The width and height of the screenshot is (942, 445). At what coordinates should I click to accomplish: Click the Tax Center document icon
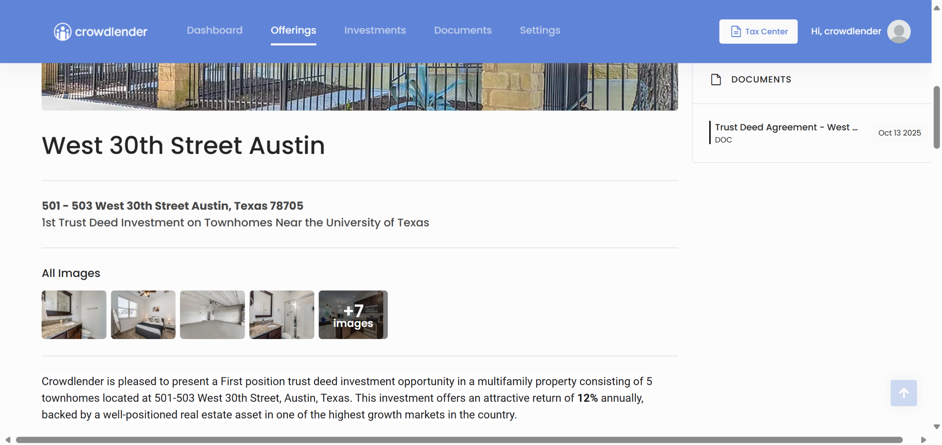tap(736, 31)
